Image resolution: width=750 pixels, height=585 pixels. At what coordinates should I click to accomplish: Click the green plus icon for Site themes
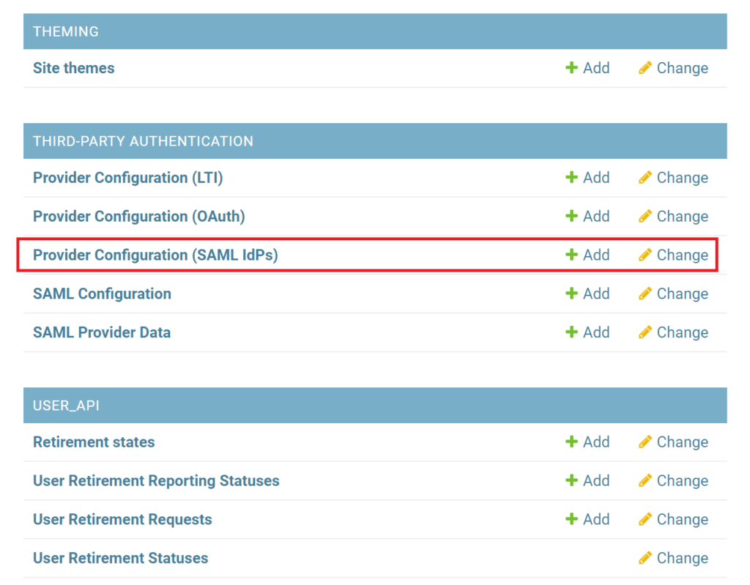click(x=572, y=68)
